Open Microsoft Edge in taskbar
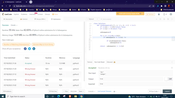 coord(59,96)
